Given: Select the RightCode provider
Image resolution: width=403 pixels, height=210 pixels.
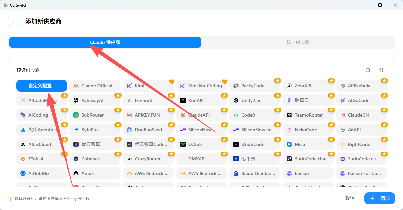Looking at the screenshot, I should click(361, 144).
